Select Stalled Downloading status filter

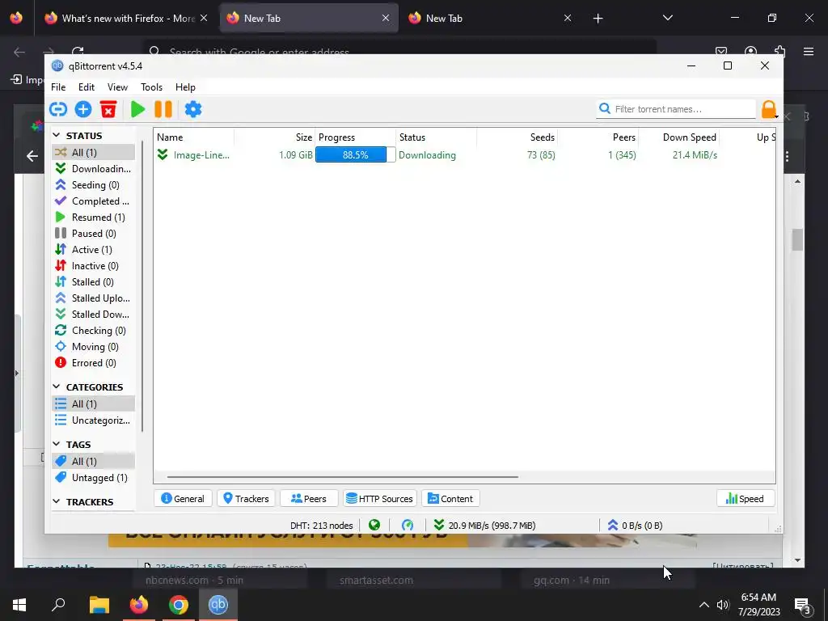[94, 315]
